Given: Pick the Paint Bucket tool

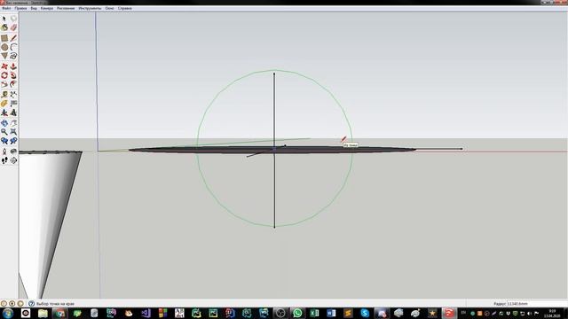Looking at the screenshot, I should pos(4,27).
